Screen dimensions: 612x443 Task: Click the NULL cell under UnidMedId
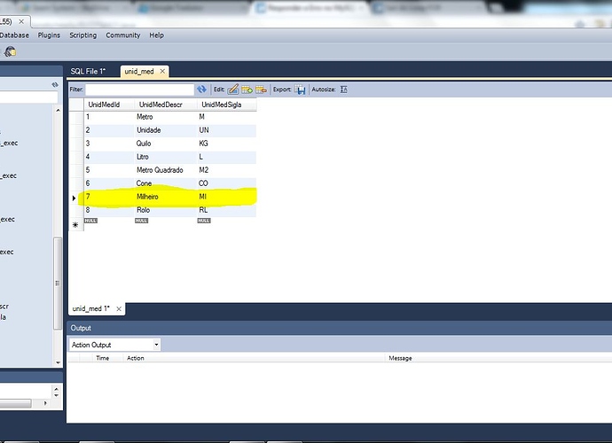90,221
